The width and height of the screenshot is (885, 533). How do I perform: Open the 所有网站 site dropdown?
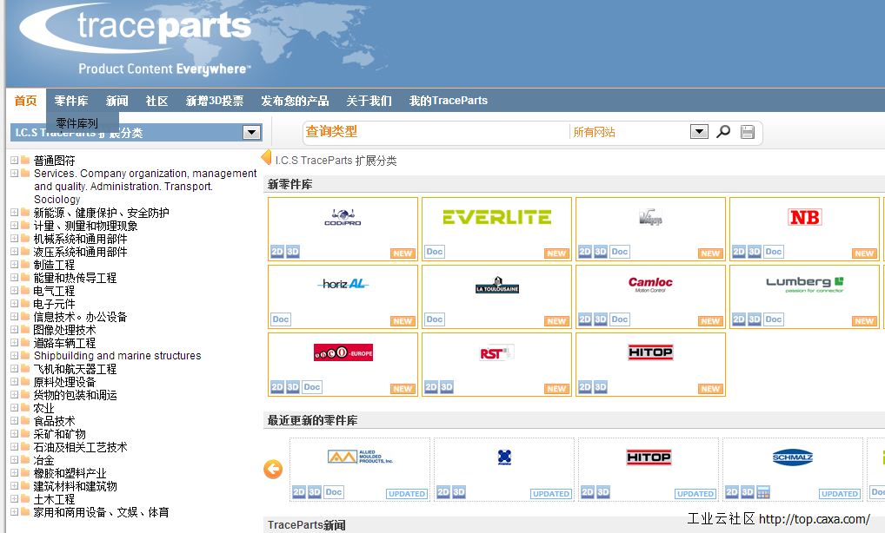[x=699, y=132]
